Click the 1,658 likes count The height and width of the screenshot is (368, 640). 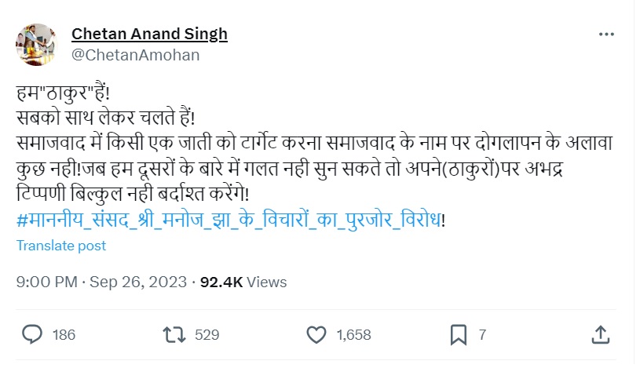tap(353, 335)
